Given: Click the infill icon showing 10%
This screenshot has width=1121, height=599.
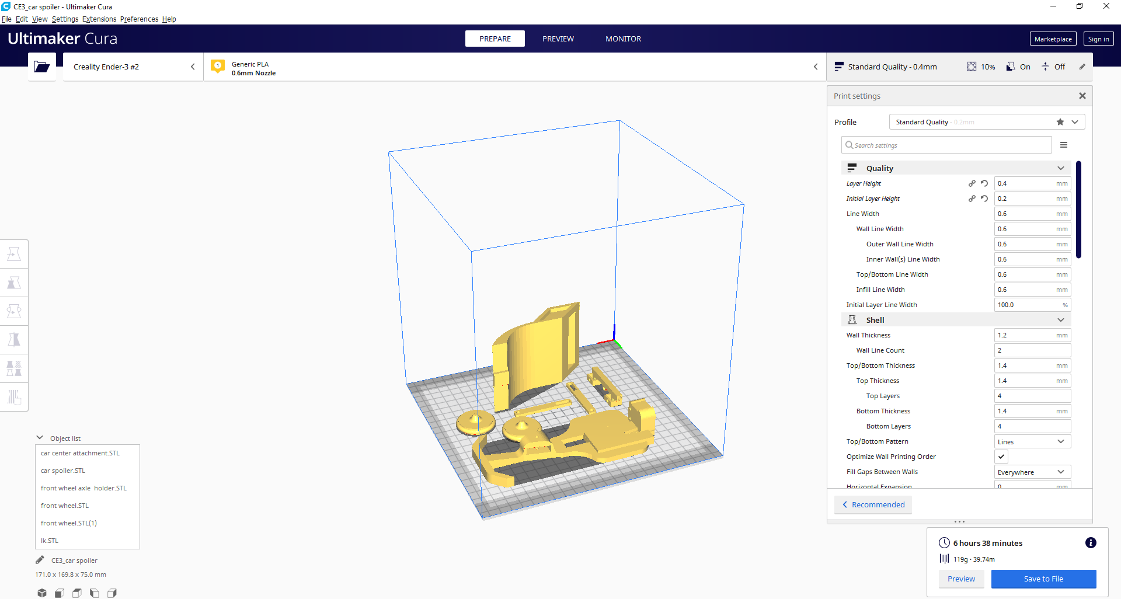Looking at the screenshot, I should point(972,67).
